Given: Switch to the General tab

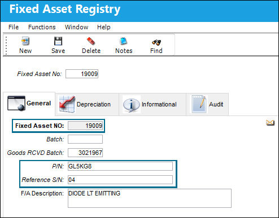Looking at the screenshot, I should pyautogui.click(x=29, y=104).
